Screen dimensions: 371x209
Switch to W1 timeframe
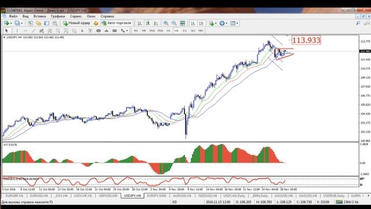tap(193, 31)
